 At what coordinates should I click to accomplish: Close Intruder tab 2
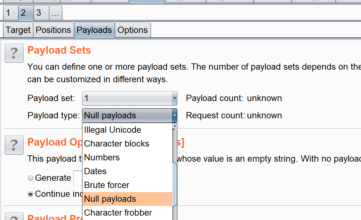point(30,13)
